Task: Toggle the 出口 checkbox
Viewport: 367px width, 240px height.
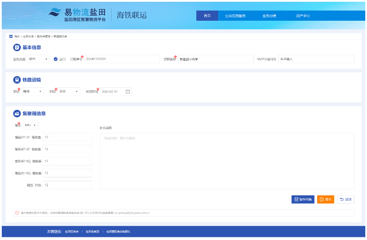Action: (x=56, y=59)
